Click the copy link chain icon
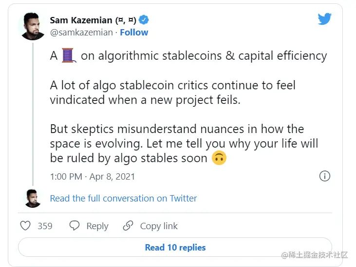This screenshot has height=267, width=356. click(128, 226)
